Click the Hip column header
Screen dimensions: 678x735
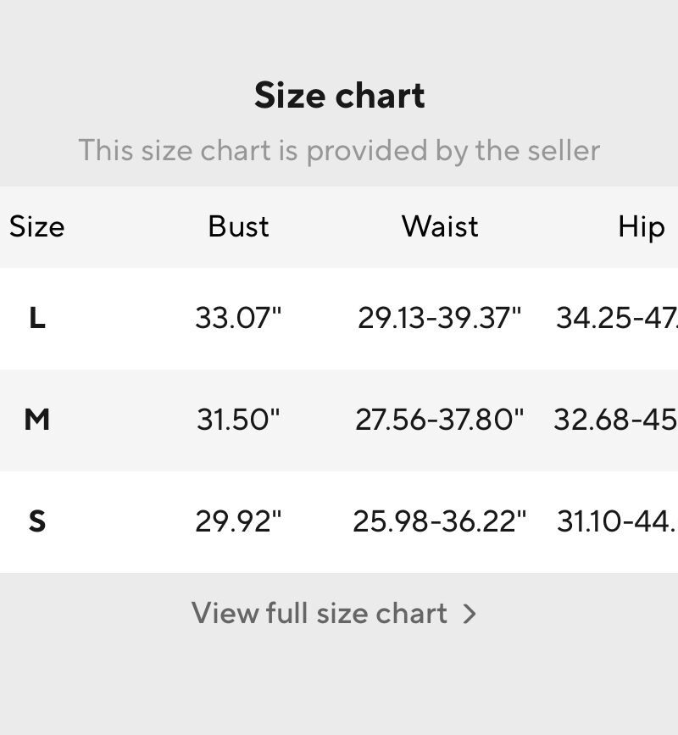point(642,228)
